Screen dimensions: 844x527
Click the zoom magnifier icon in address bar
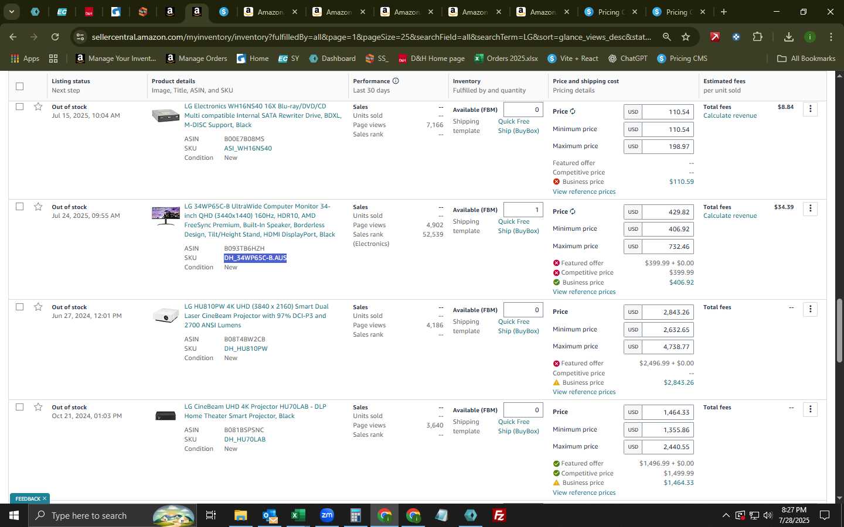667,37
